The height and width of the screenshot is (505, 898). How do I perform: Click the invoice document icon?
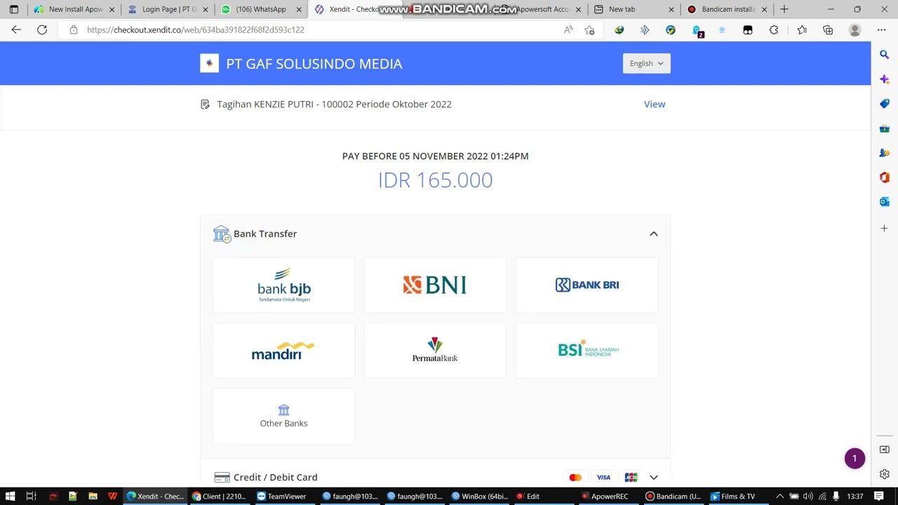click(205, 105)
